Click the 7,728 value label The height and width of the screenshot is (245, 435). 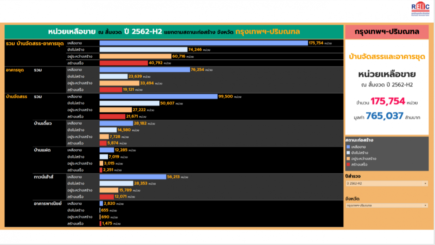tap(116, 137)
